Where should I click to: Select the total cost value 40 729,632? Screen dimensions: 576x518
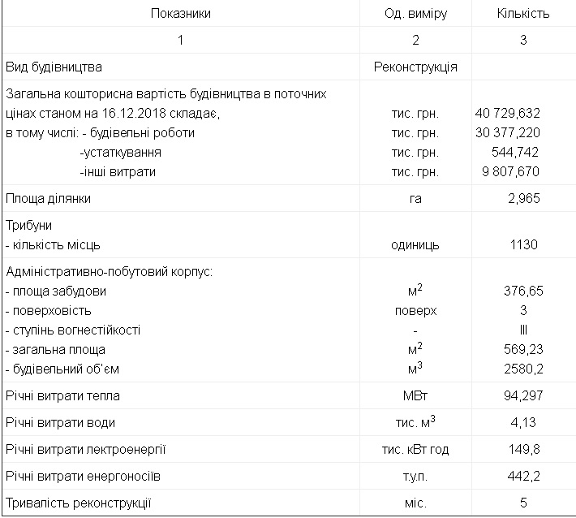click(x=507, y=114)
